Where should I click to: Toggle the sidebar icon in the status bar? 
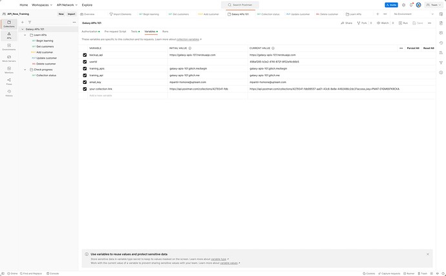(3, 273)
